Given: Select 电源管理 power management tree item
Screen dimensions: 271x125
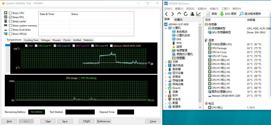Looking at the screenshot, I should pyautogui.click(x=182, y=50).
